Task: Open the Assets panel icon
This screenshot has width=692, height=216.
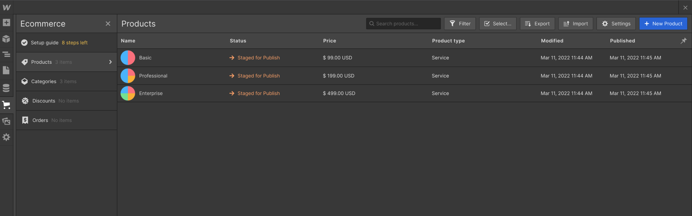Action: point(6,121)
